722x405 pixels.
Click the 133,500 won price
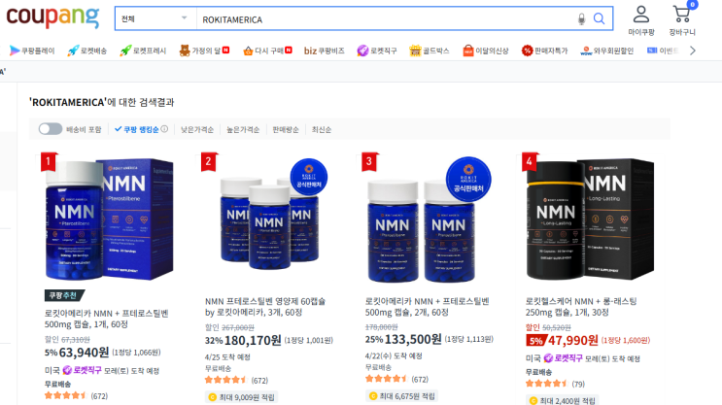tap(413, 340)
